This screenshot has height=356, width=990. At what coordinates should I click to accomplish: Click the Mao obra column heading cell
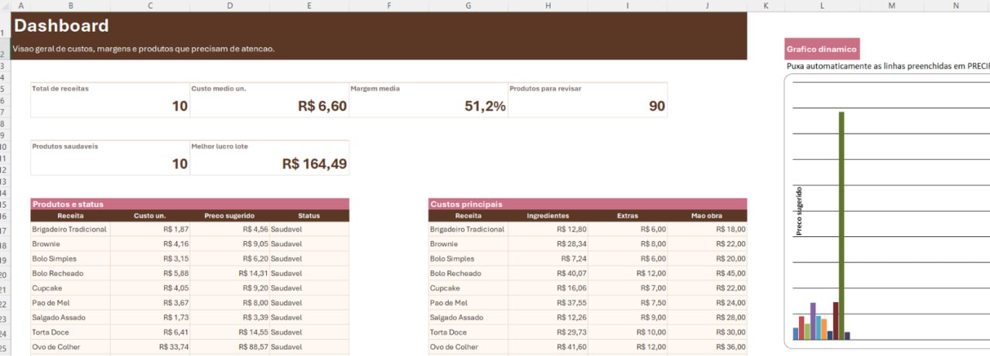click(x=707, y=215)
